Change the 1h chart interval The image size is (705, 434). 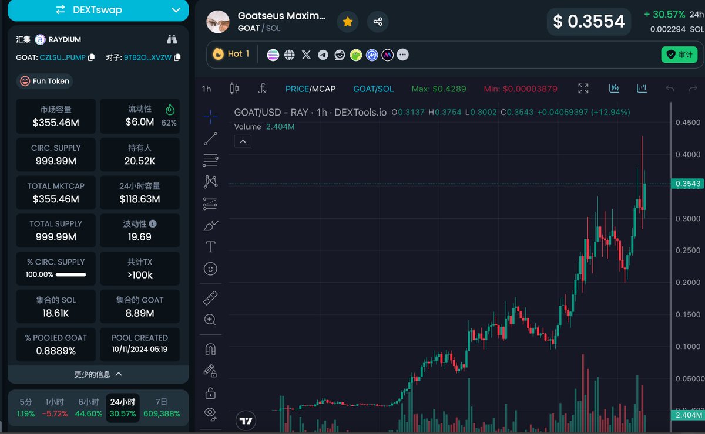click(206, 89)
